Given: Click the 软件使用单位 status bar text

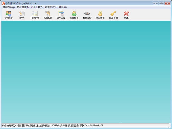Looking at the screenshot, I should 19,126.
